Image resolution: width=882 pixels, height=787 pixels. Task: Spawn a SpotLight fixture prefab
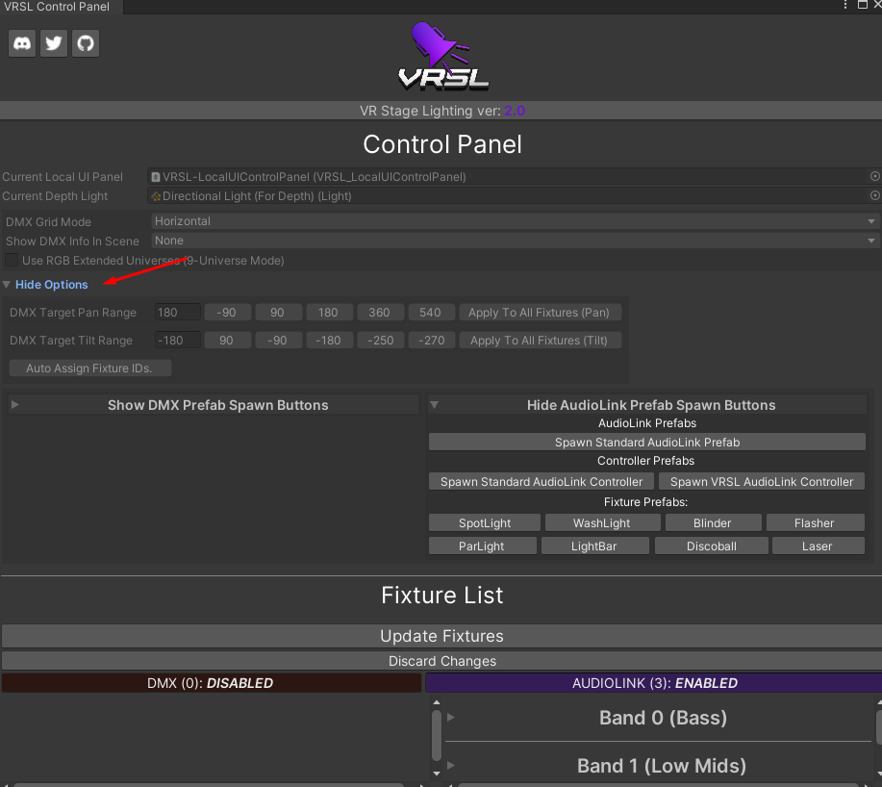(x=485, y=522)
